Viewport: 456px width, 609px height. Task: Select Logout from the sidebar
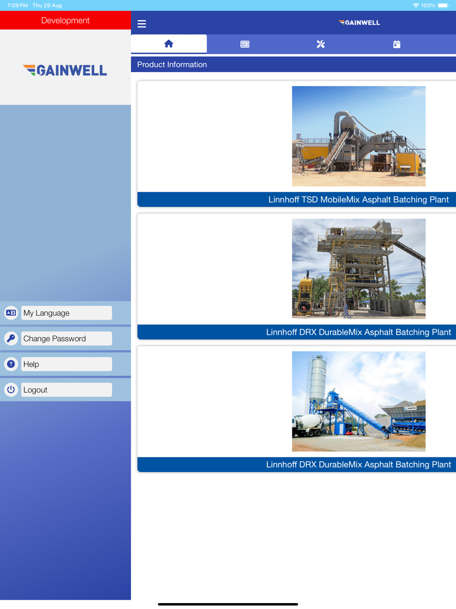(67, 389)
